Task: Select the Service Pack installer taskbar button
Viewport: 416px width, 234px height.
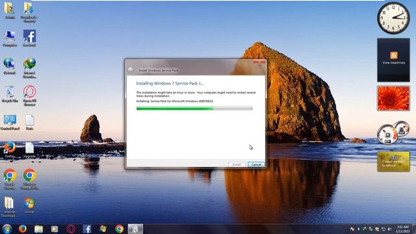Action: [135, 229]
